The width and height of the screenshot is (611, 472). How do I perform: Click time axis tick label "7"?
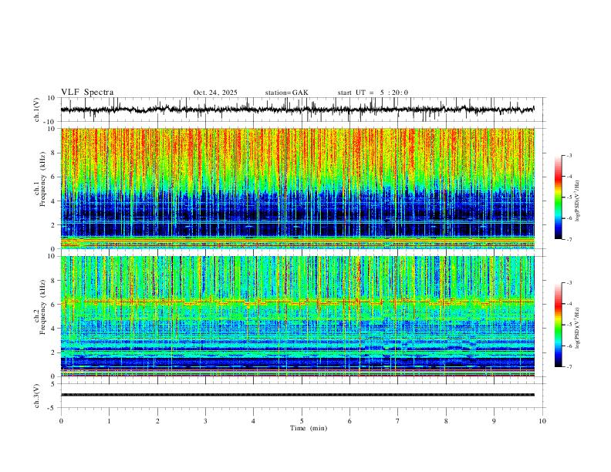point(398,421)
